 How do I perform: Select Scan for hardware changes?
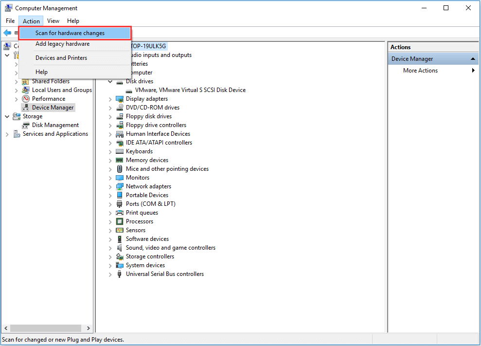[x=71, y=33]
